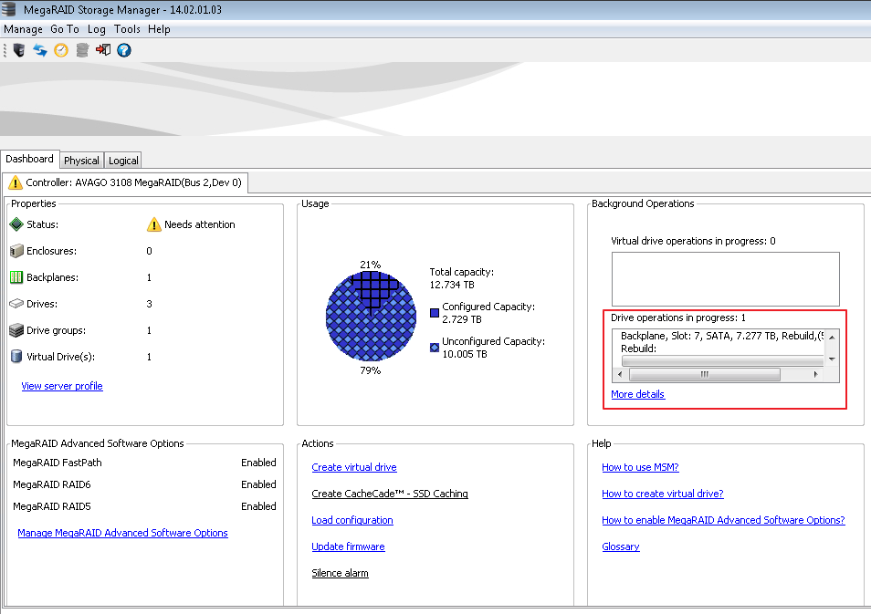Click the blue help question mark icon

124,50
